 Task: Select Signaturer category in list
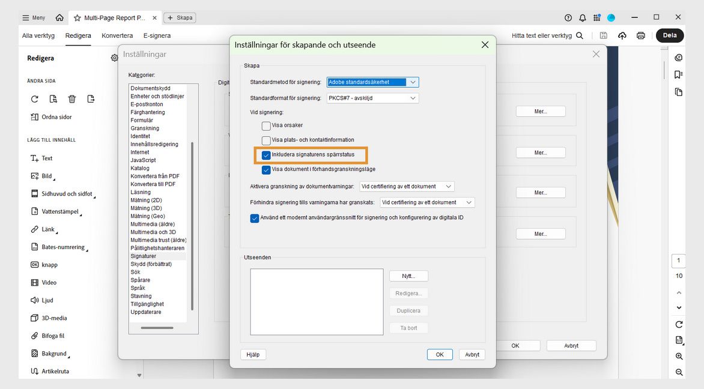(157, 256)
